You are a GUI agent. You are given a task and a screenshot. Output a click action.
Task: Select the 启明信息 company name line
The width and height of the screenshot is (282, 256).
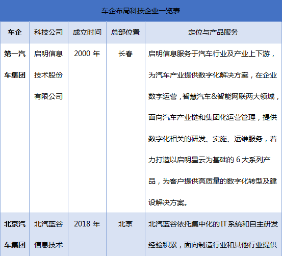48,54
